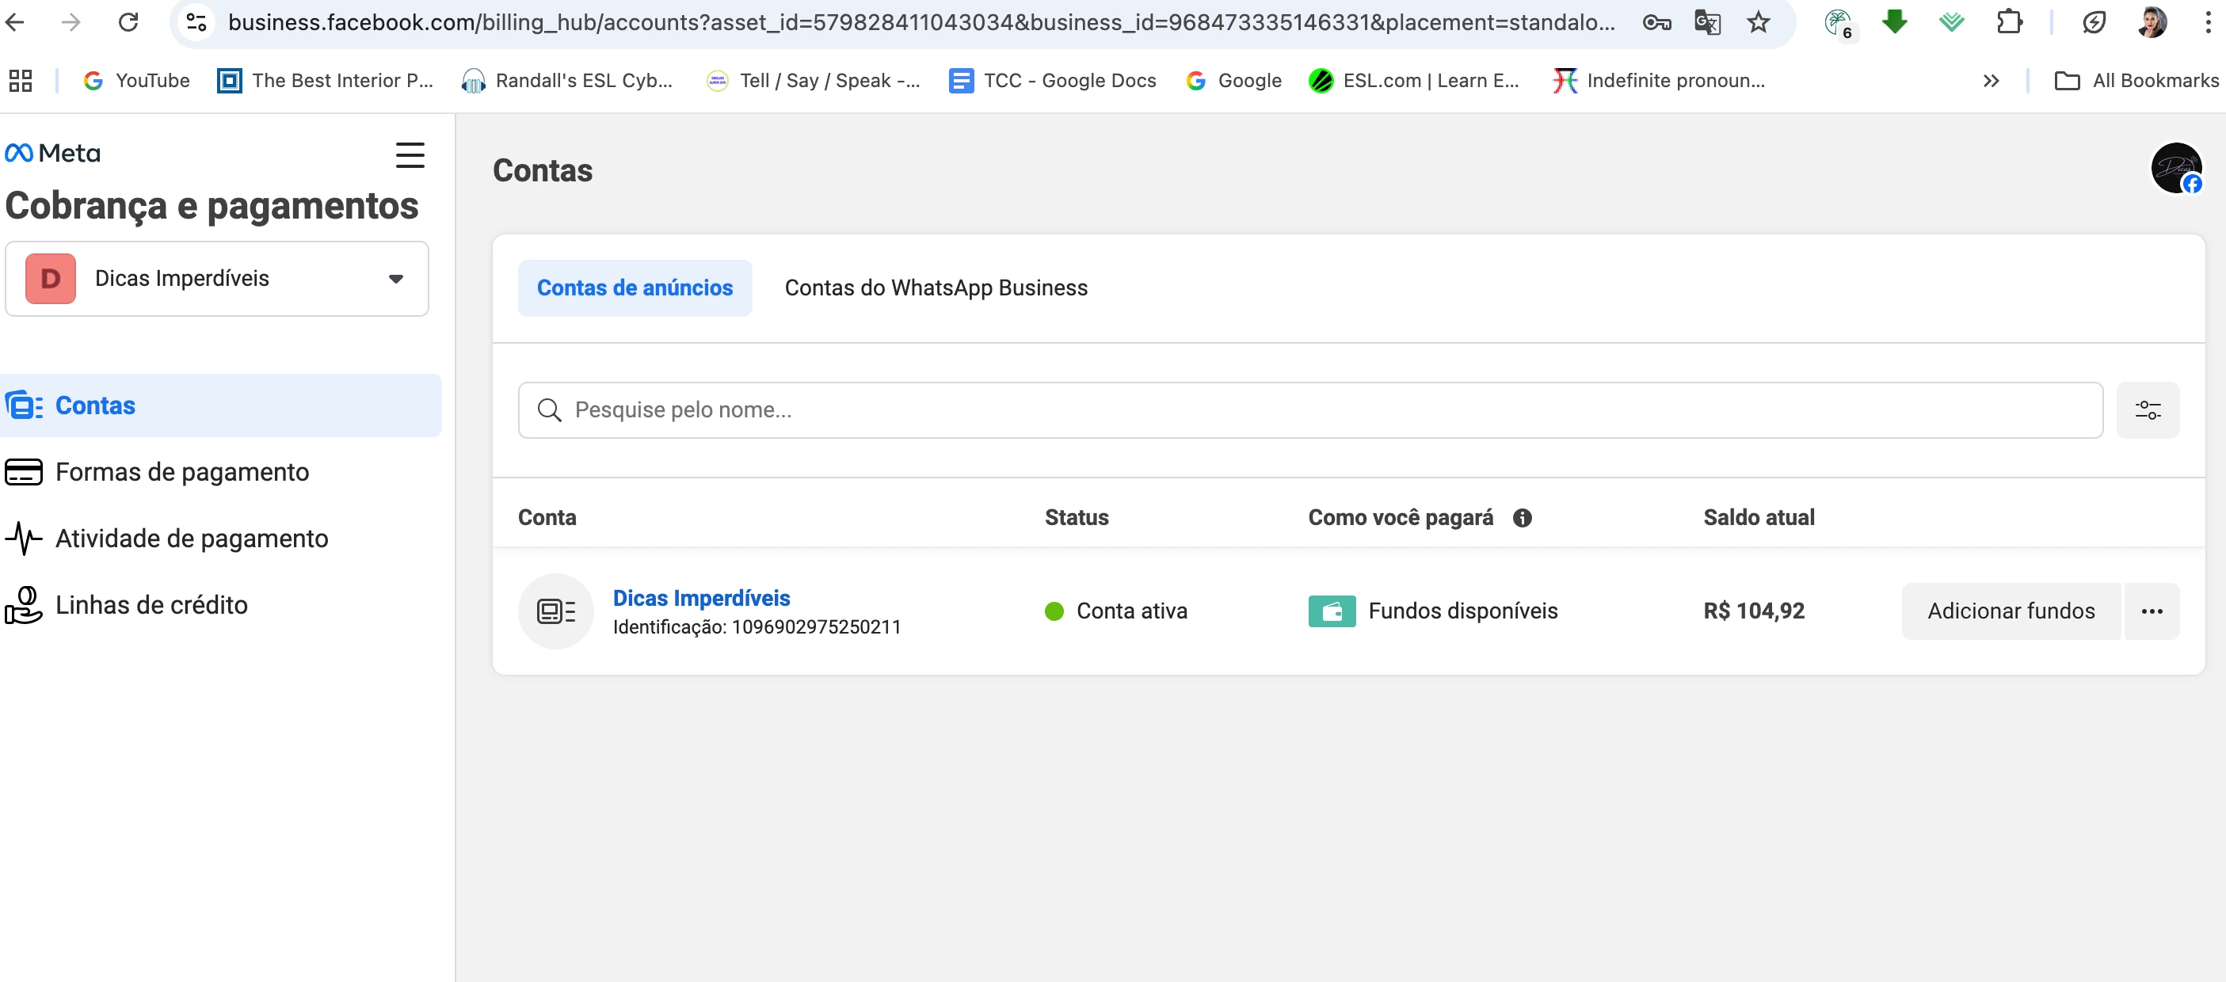Click the hamburger menu icon next to Meta
The image size is (2226, 982).
click(x=410, y=155)
